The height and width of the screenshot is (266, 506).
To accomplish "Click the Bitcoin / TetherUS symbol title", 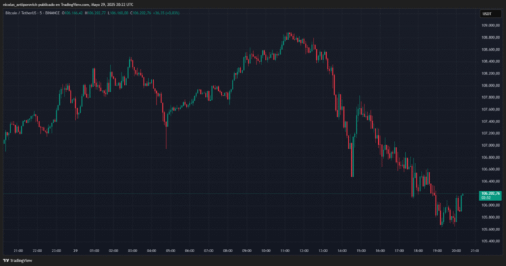I will coord(32,13).
